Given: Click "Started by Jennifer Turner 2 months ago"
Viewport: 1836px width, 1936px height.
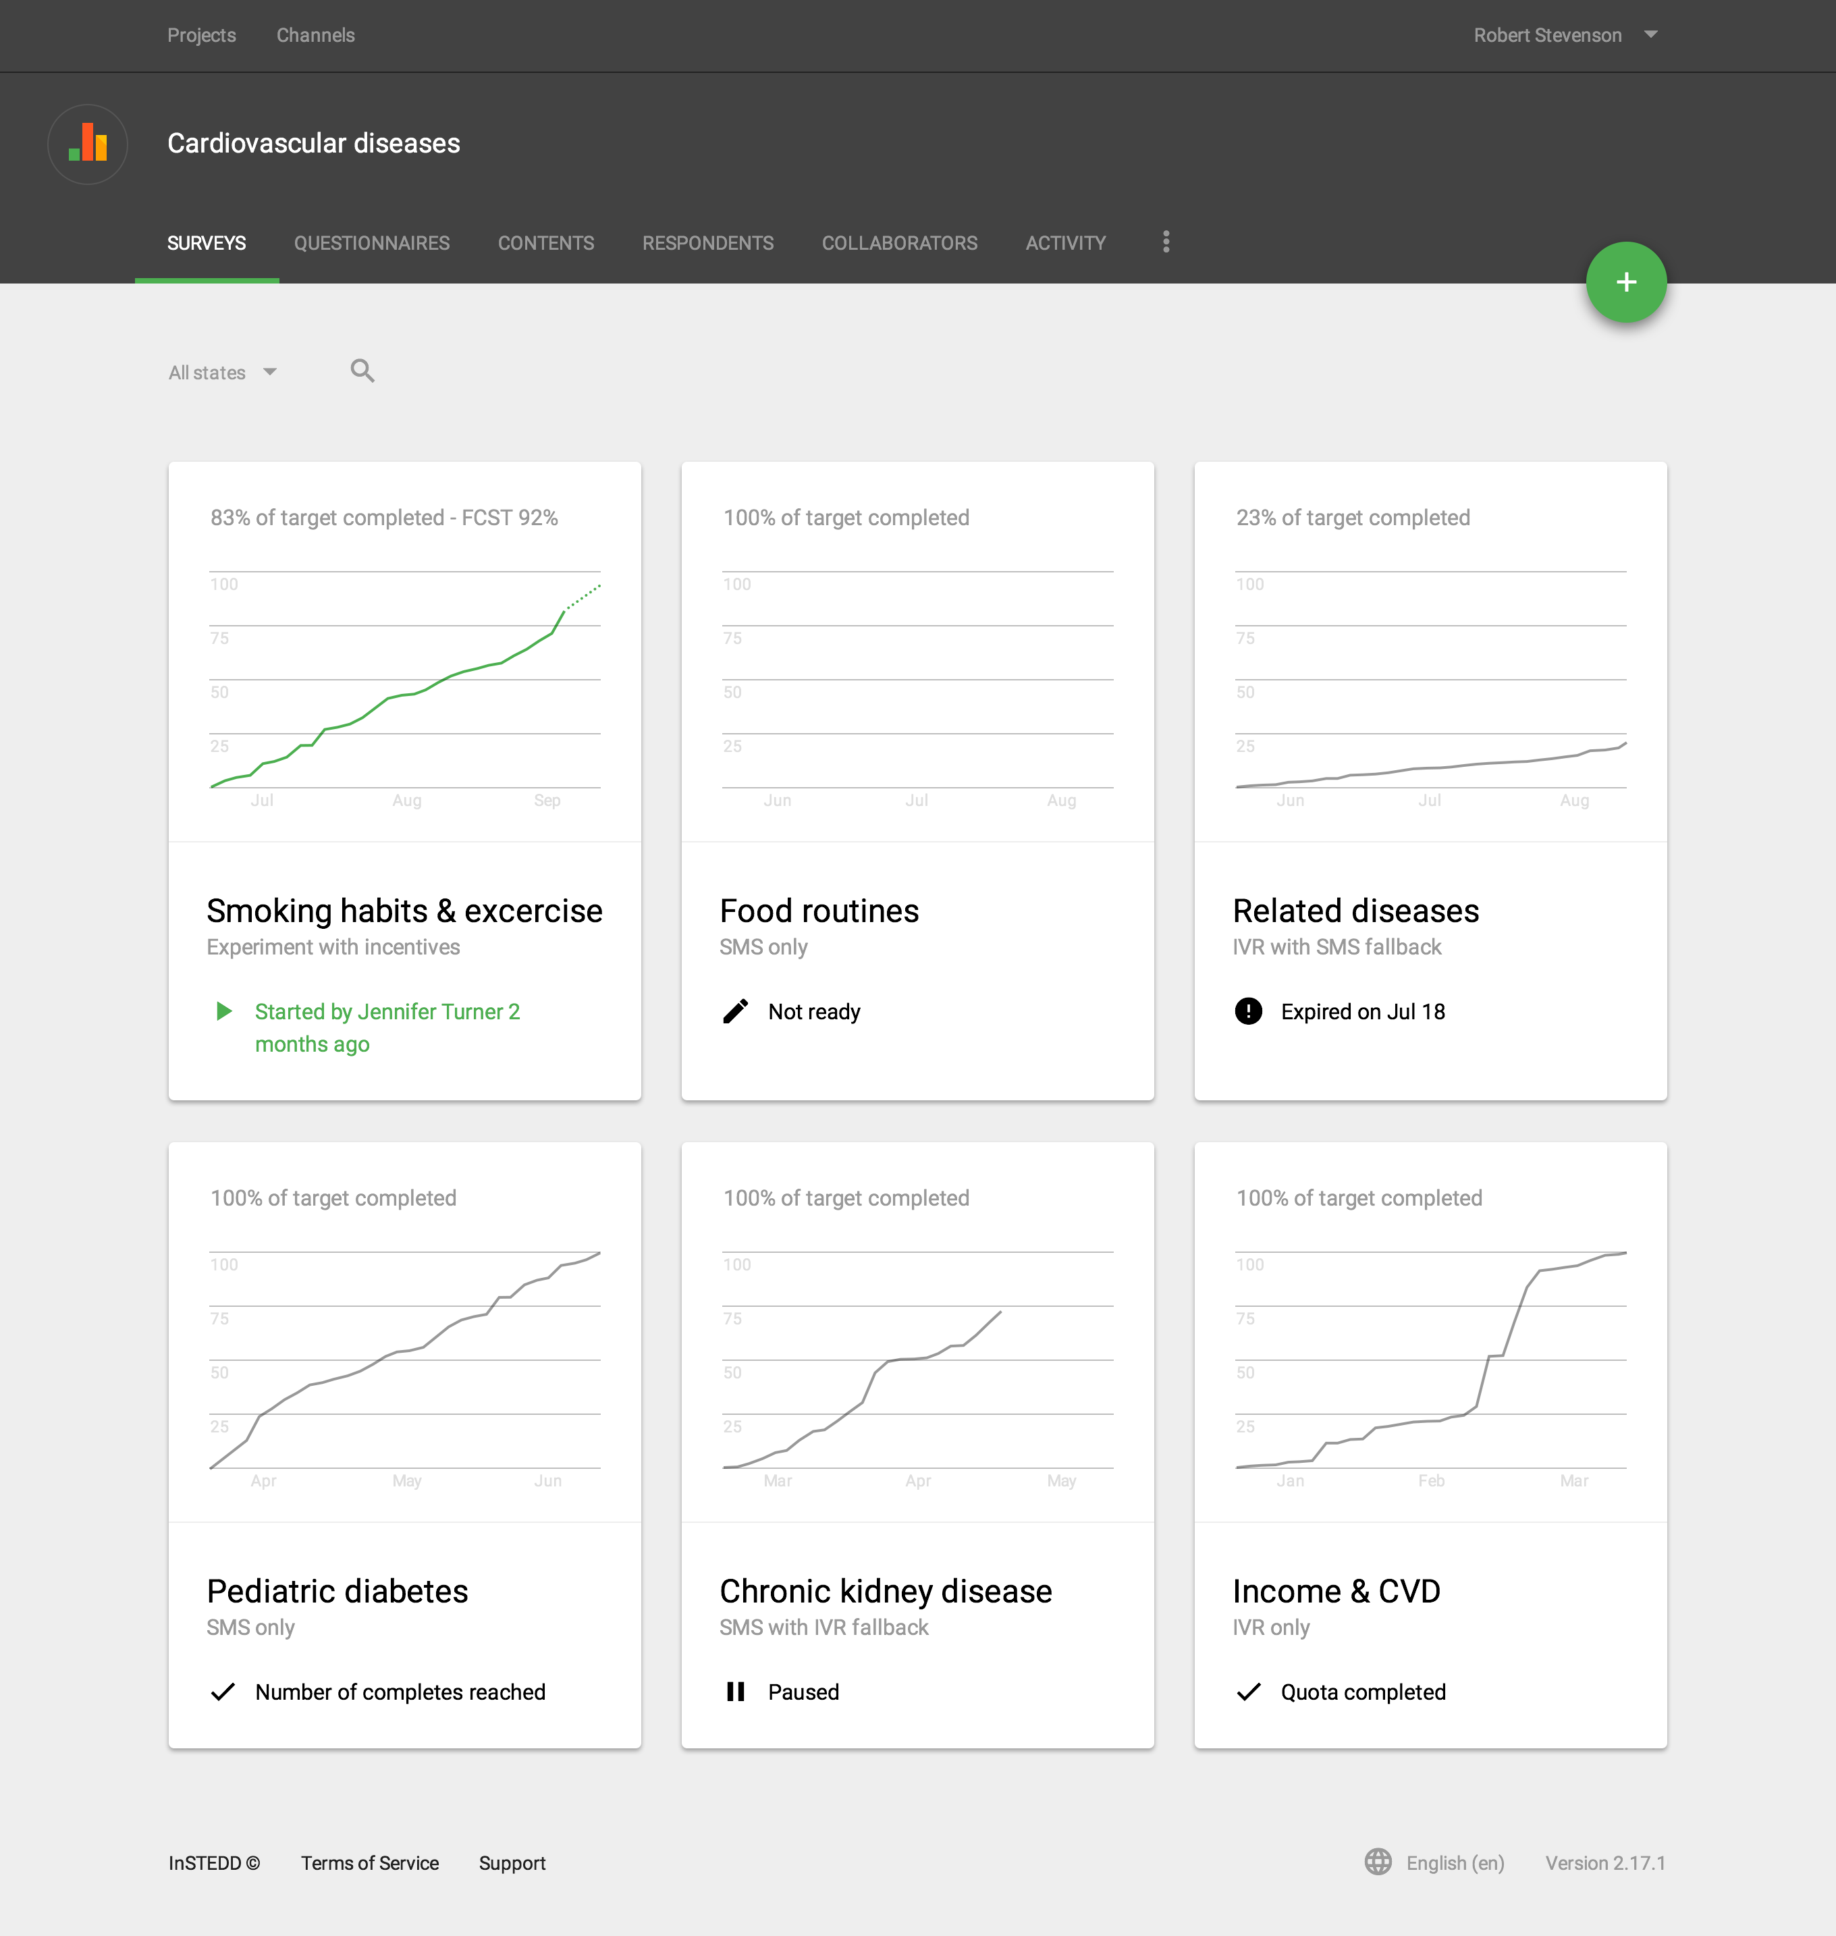Looking at the screenshot, I should [387, 1027].
